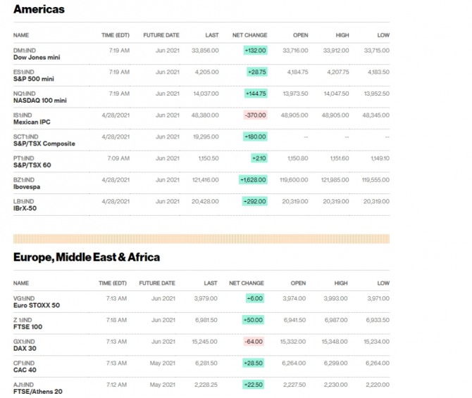Open the DAX 30 quote link

click(x=27, y=348)
